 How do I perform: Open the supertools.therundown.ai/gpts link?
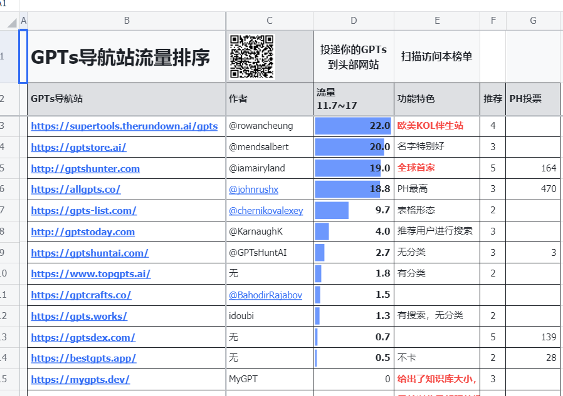[x=124, y=126]
